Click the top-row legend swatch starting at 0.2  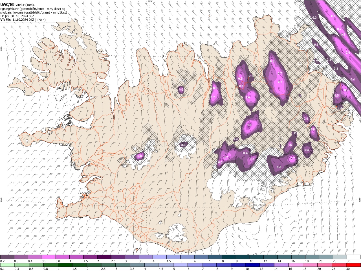click(7, 257)
